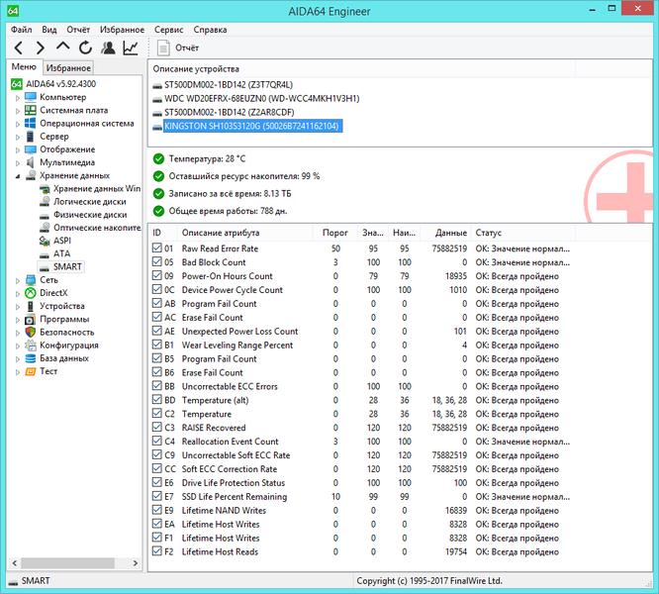Select the Сервер tree icon

[31, 137]
